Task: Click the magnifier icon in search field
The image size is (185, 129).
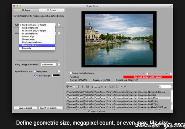Action: [x=160, y=87]
